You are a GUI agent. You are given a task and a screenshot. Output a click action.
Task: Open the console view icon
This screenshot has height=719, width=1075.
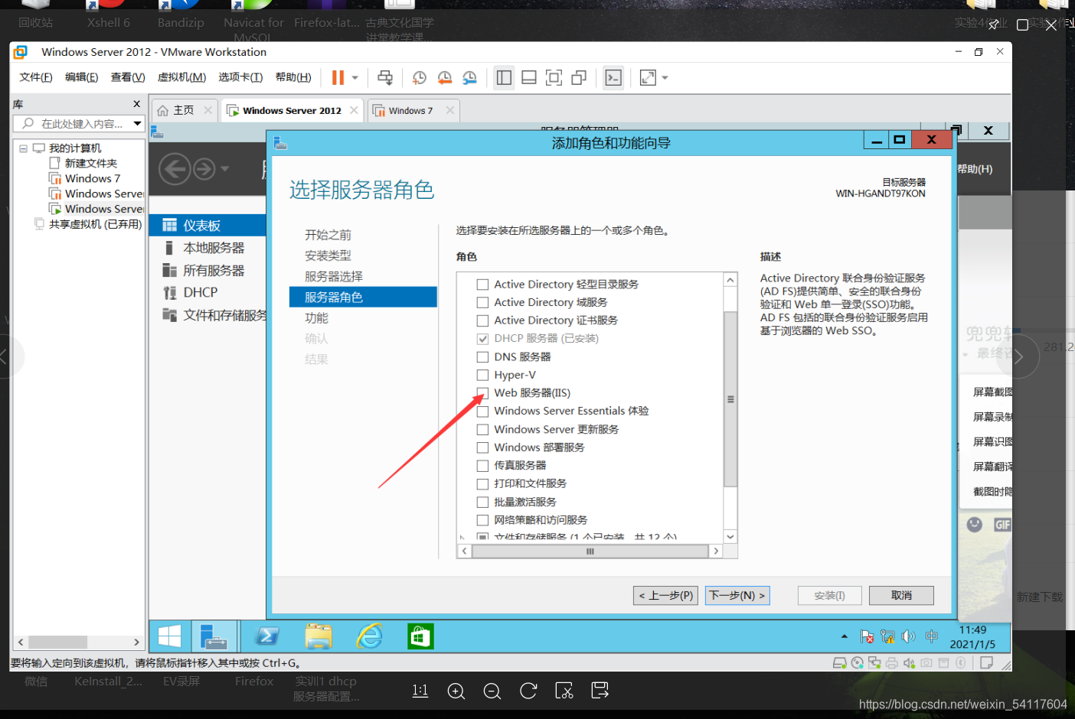tap(613, 77)
